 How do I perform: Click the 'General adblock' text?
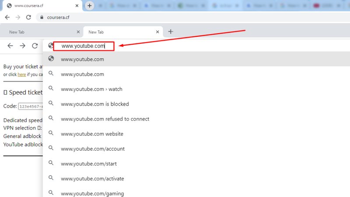[x=22, y=136]
